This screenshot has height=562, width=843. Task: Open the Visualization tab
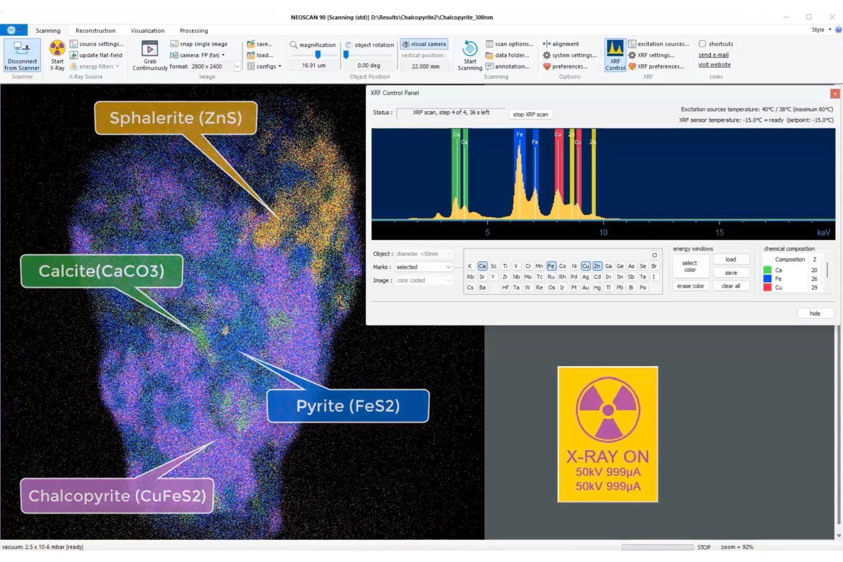point(148,31)
